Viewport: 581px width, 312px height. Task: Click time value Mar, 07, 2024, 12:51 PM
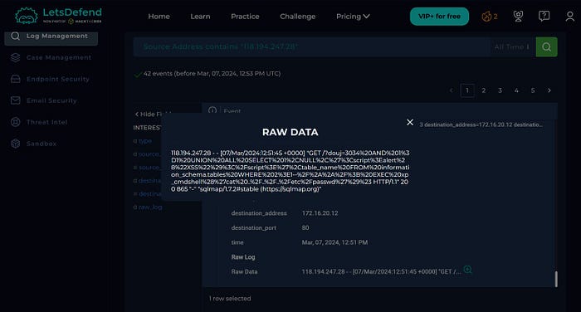click(334, 242)
